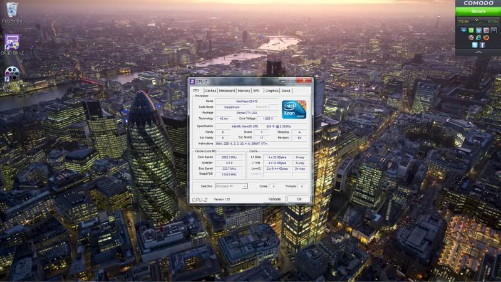Switch to the Caches tab
The image size is (501, 282).
tap(210, 91)
